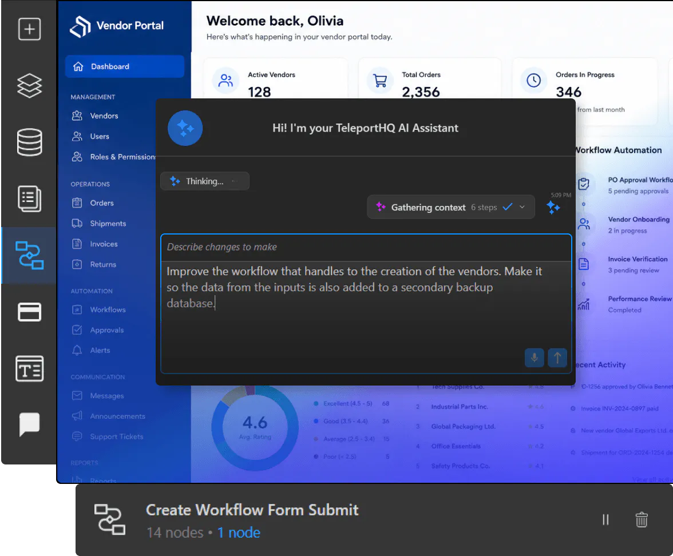Screen dimensions: 673x556
Task: Open Messages in the sidebar
Action: pos(107,396)
